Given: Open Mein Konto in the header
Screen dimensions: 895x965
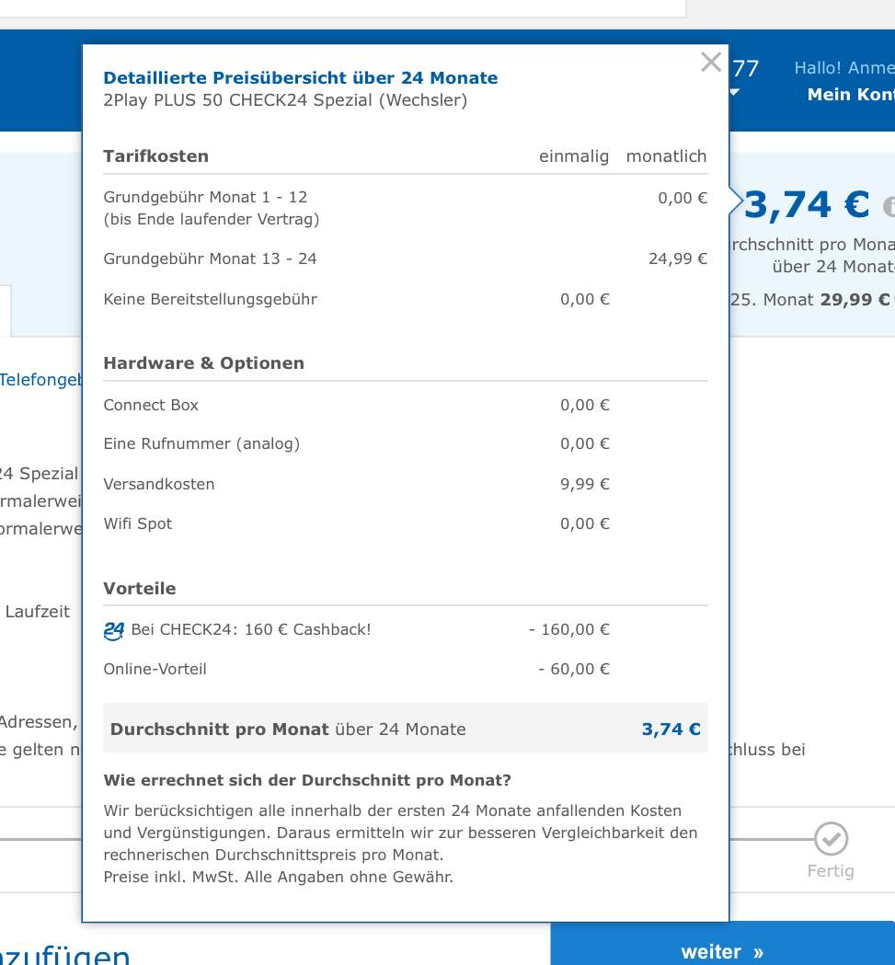Looking at the screenshot, I should pos(849,94).
